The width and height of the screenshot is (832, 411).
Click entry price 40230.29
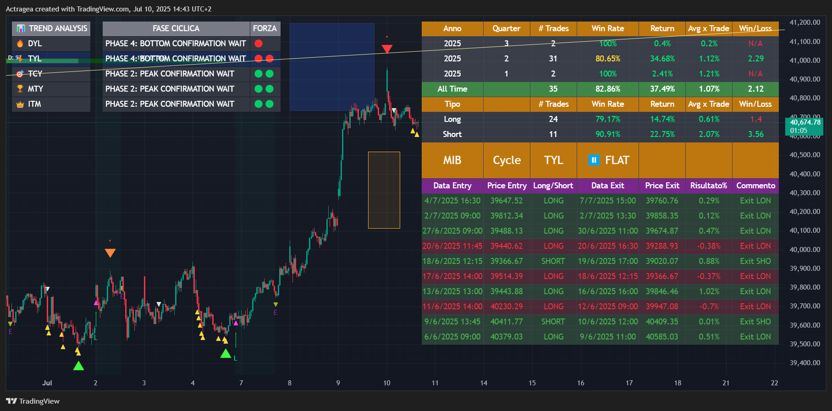507,307
